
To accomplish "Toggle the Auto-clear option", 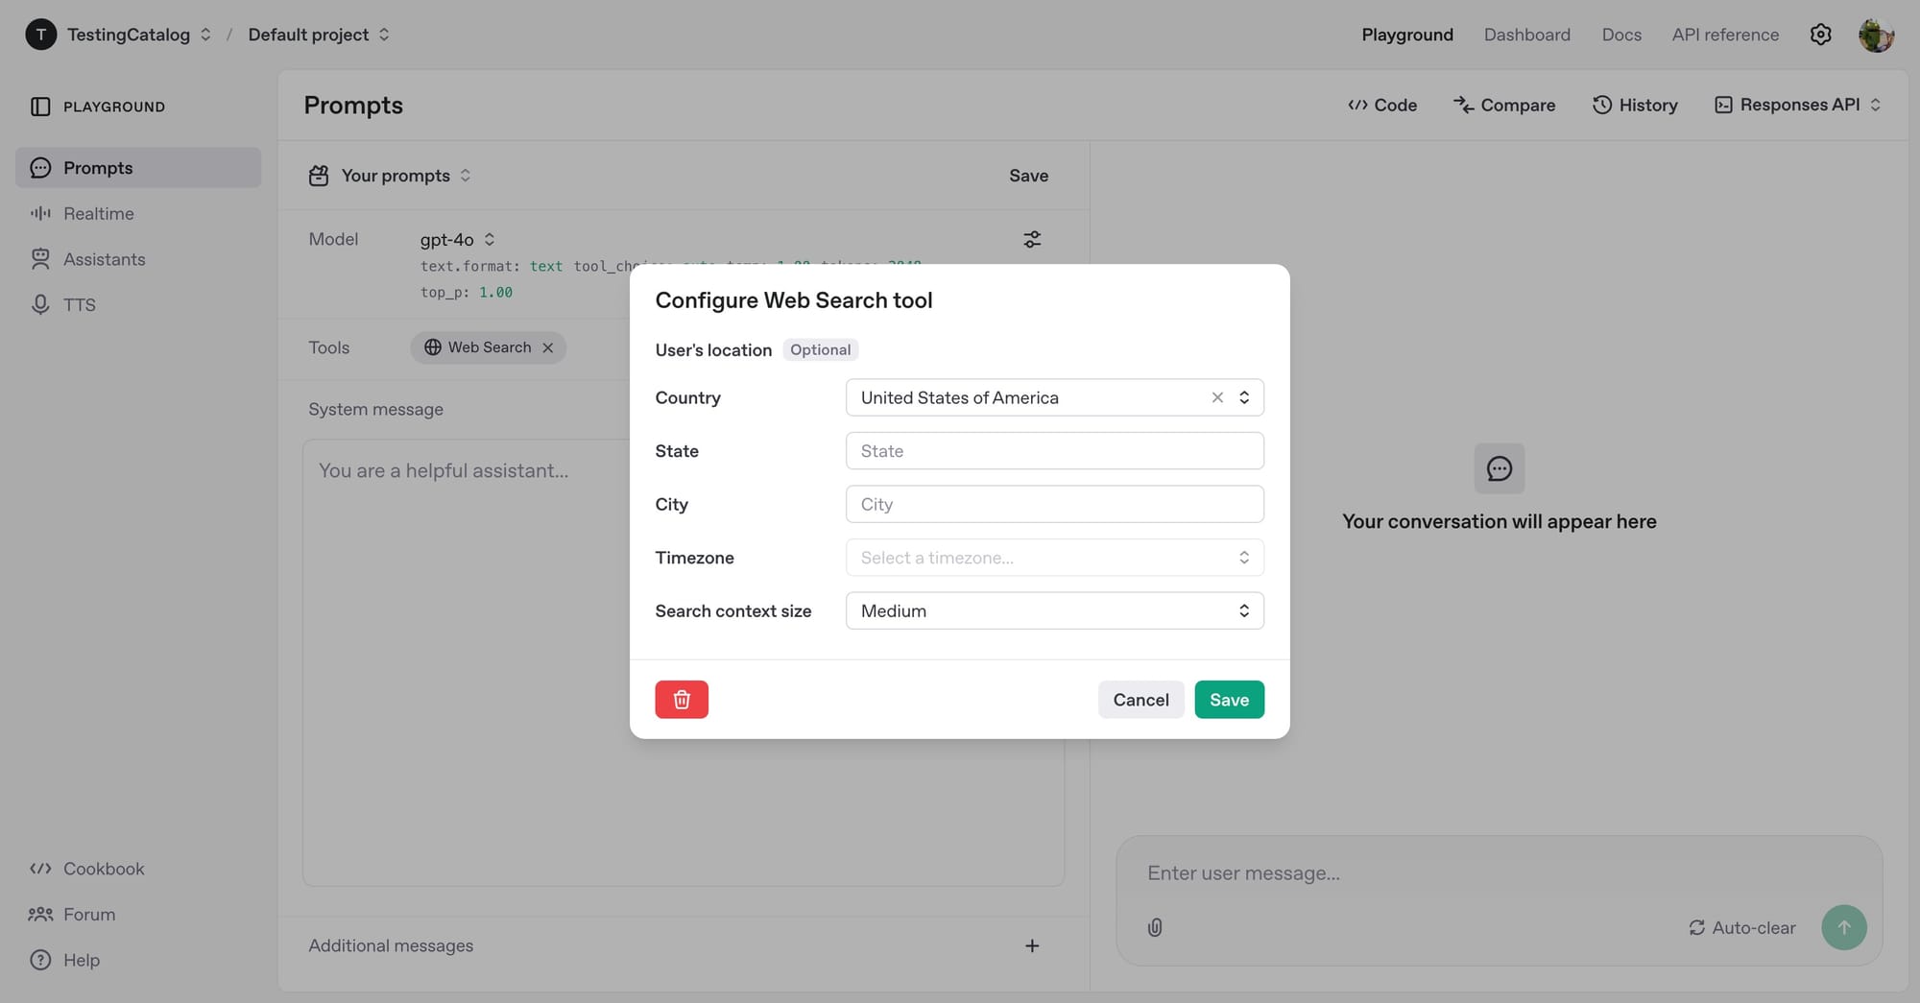I will [1742, 928].
